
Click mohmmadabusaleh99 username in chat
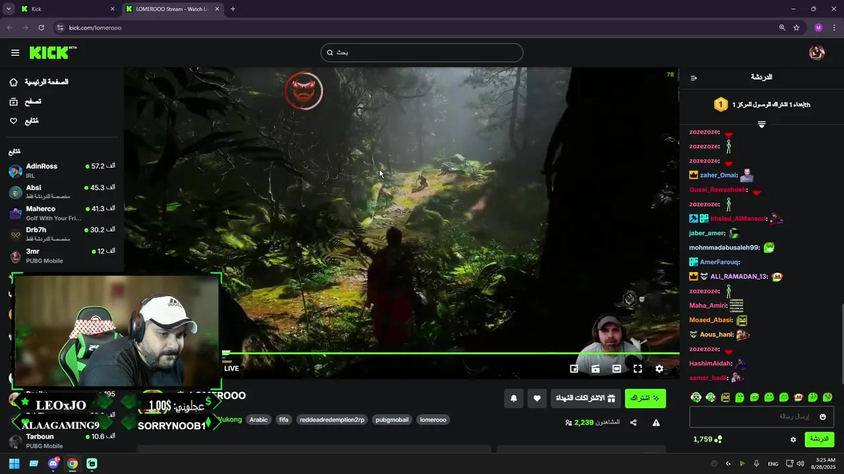[x=725, y=248]
